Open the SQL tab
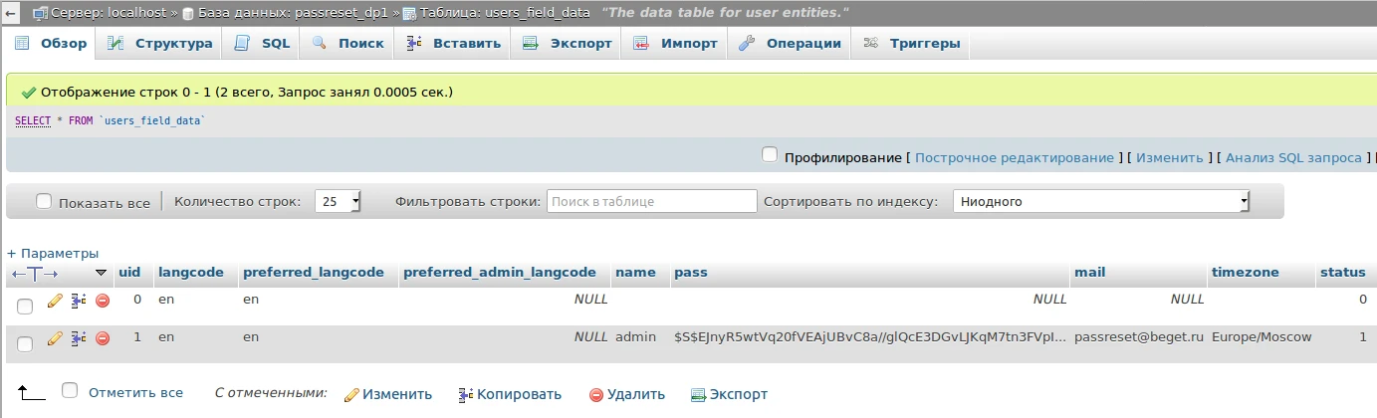 (263, 44)
